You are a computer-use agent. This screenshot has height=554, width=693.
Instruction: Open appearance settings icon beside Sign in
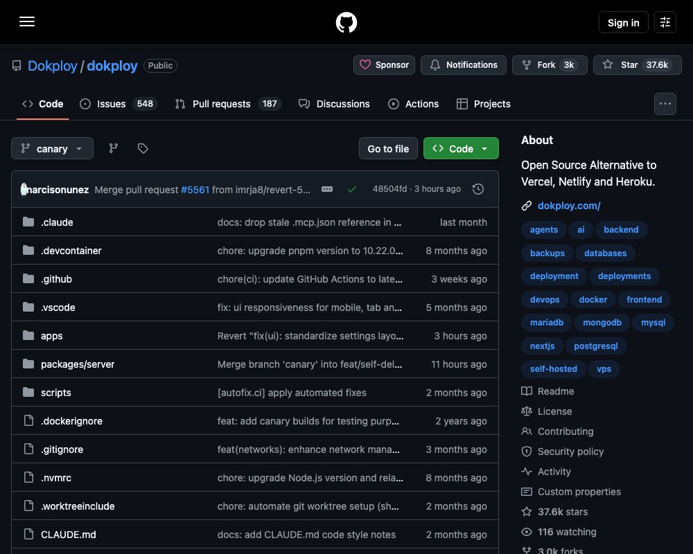[x=665, y=22]
